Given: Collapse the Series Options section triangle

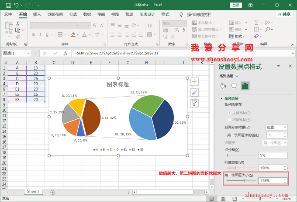Looking at the screenshot, I should tap(221, 98).
